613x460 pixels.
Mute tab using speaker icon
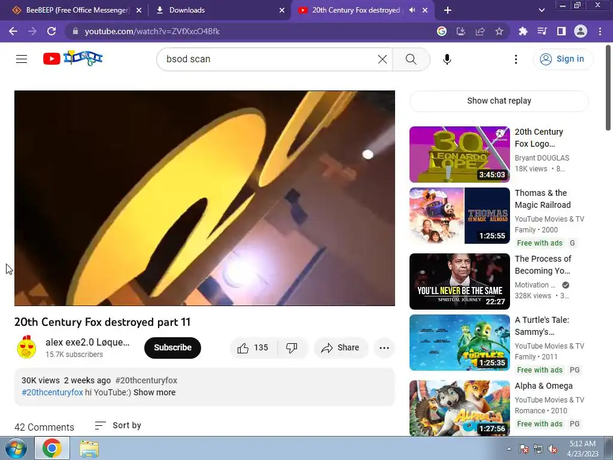[412, 10]
